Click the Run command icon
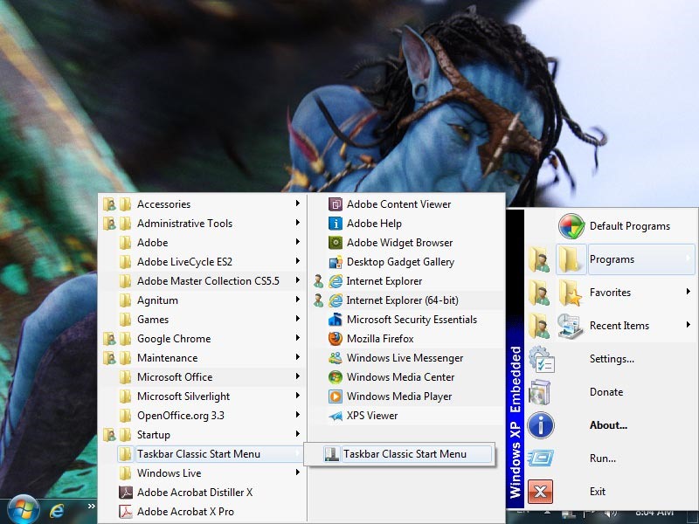Image resolution: width=699 pixels, height=524 pixels. click(541, 458)
